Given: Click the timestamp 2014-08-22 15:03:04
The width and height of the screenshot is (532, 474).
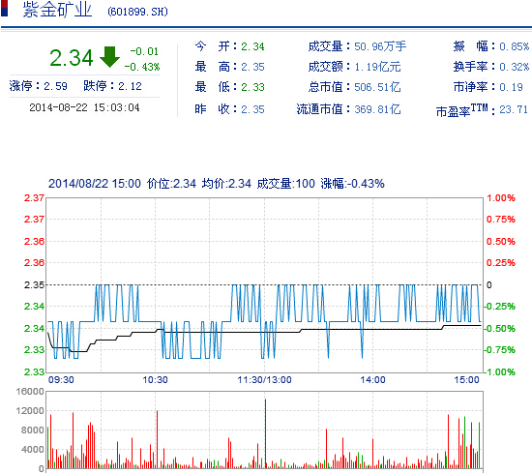Looking at the screenshot, I should point(84,108).
